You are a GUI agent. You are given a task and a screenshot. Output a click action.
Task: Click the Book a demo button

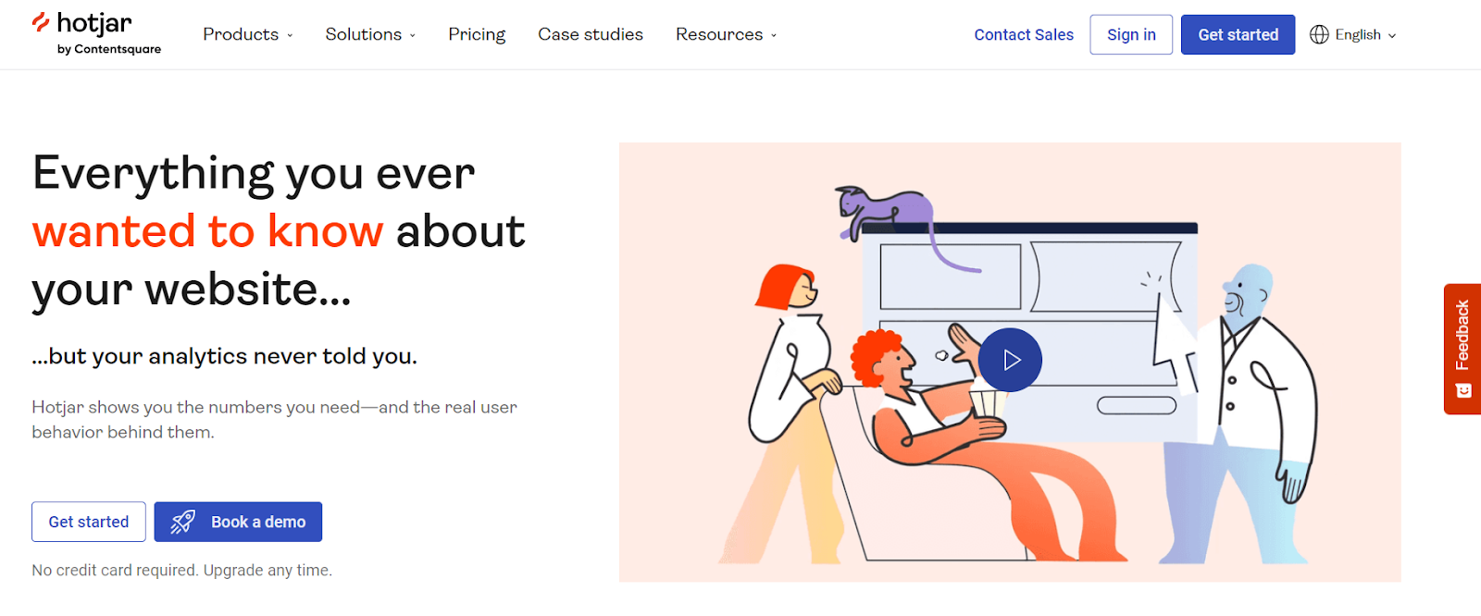[238, 522]
